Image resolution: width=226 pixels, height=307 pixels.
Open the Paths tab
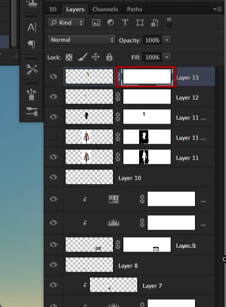click(x=134, y=9)
